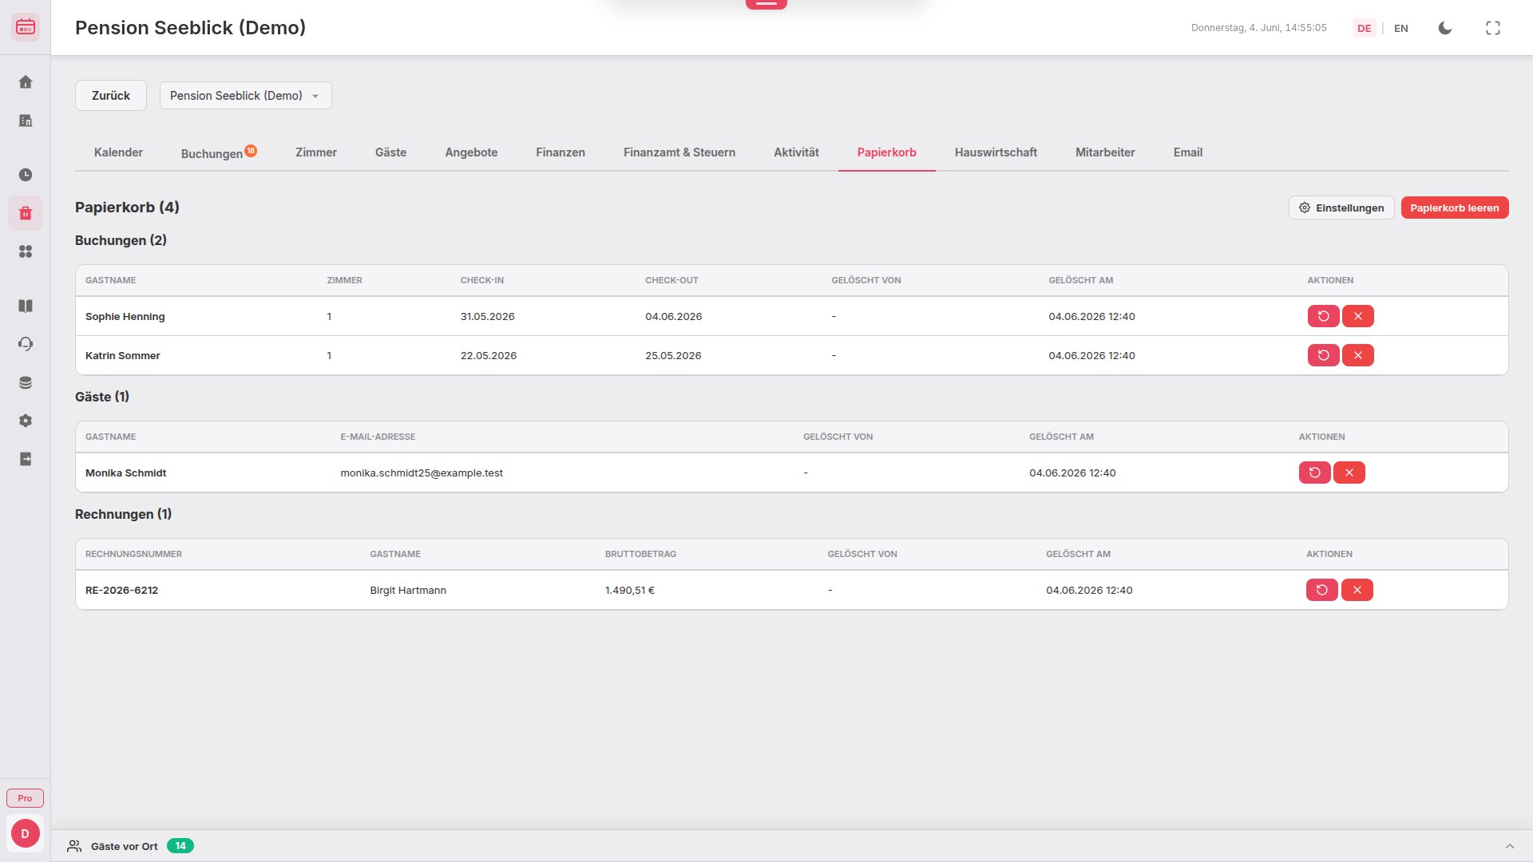This screenshot has width=1533, height=862.
Task: Restore Sophie Henning's deleted booking
Action: pyautogui.click(x=1323, y=316)
